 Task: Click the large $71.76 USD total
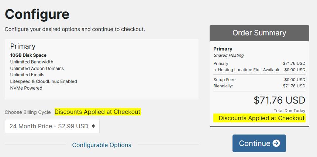279,100
